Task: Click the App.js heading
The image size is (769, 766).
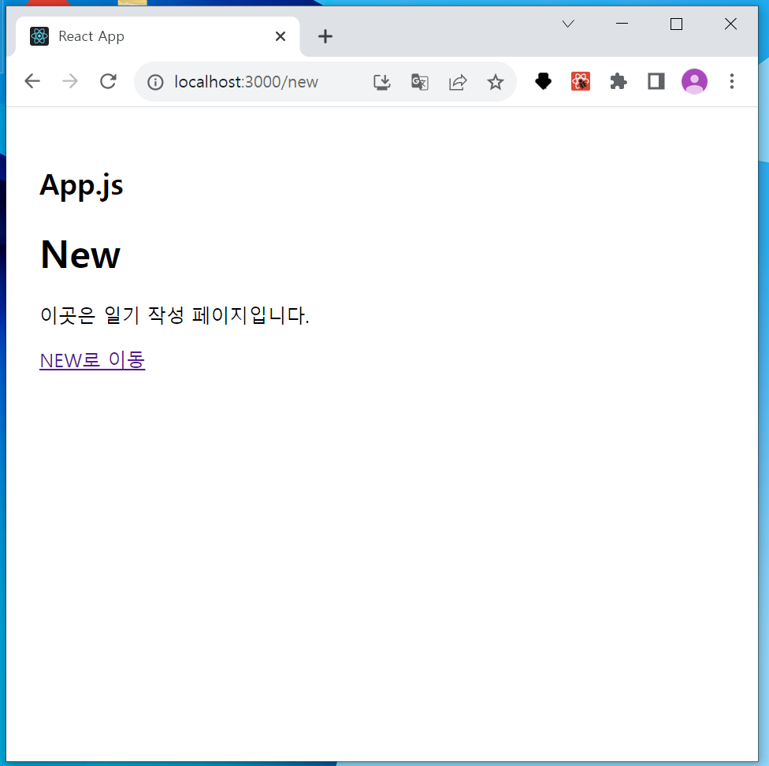Action: click(x=81, y=186)
